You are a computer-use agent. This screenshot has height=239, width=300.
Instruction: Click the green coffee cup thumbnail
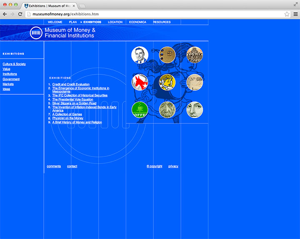tap(140, 110)
